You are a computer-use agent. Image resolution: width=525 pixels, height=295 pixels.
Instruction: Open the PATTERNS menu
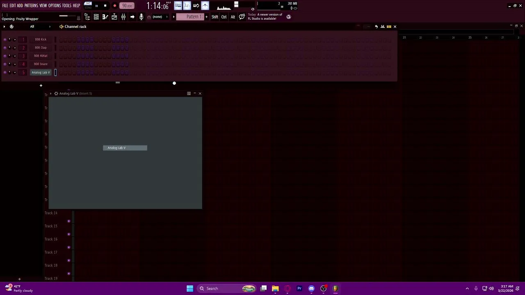tap(31, 6)
